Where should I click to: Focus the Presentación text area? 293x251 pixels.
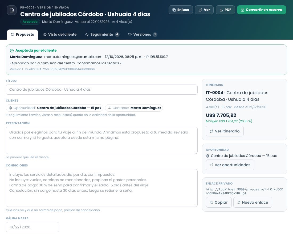[x=102, y=140]
